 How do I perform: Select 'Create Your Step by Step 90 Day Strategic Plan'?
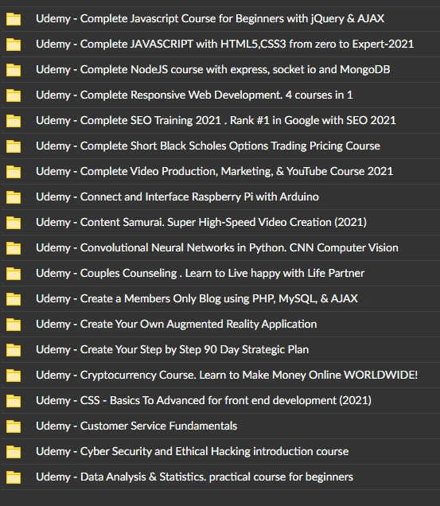pyautogui.click(x=194, y=350)
